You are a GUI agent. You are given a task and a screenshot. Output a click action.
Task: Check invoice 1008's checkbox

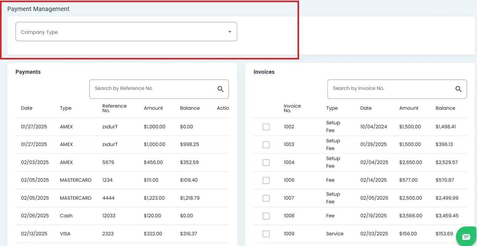(x=266, y=216)
